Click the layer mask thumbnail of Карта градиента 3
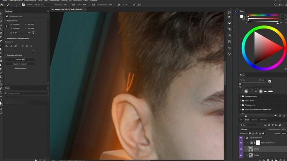287x161 pixels. pos(258,143)
